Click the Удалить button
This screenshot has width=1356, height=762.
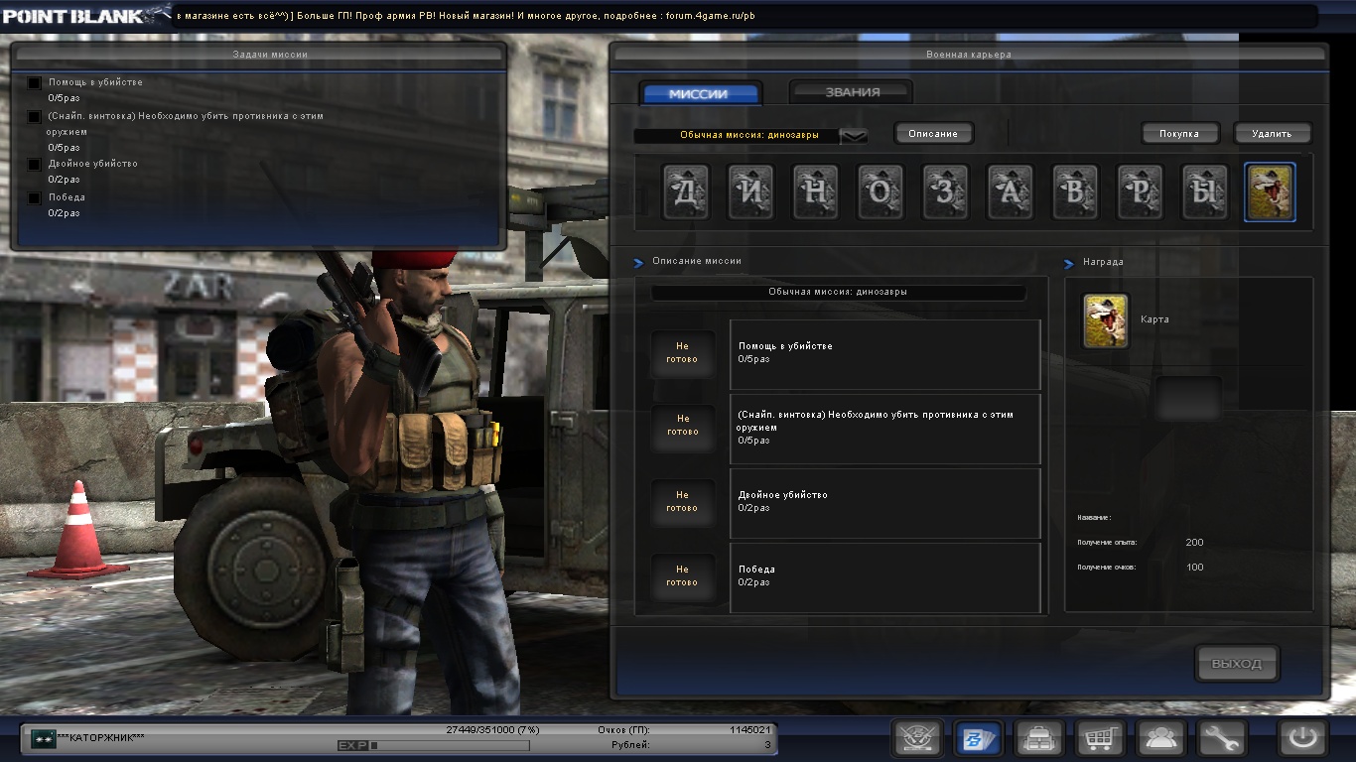1272,133
